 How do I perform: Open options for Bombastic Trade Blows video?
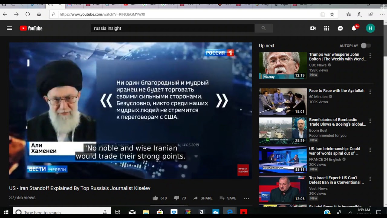click(370, 121)
